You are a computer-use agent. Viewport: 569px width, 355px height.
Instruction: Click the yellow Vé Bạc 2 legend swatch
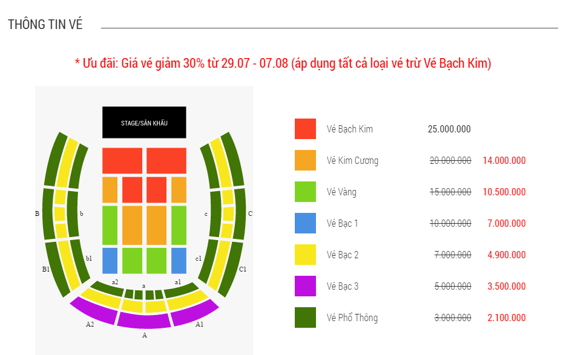[x=305, y=255]
